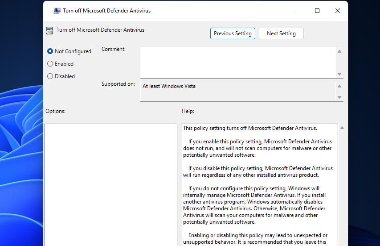
Task: Click the 'Supported on:' label
Action: click(118, 84)
